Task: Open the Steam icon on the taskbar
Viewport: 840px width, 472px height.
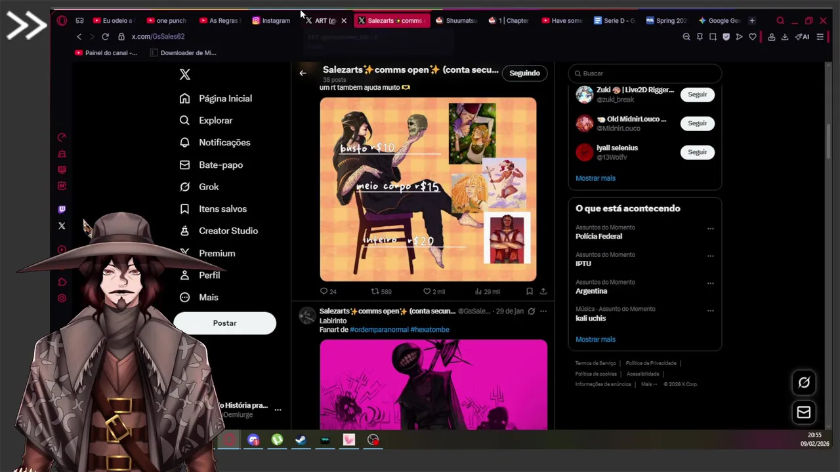Action: pos(301,440)
